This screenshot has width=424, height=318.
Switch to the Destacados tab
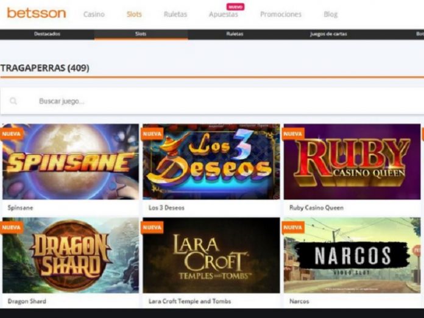click(47, 34)
